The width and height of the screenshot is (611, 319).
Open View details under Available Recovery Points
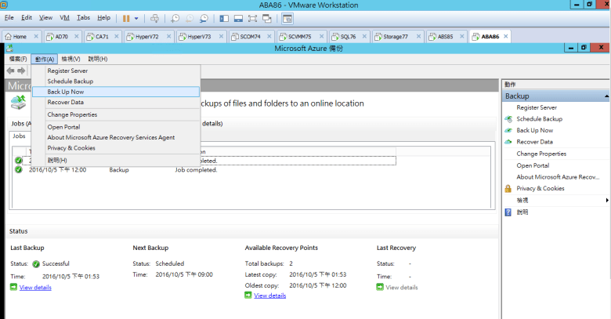tap(270, 295)
